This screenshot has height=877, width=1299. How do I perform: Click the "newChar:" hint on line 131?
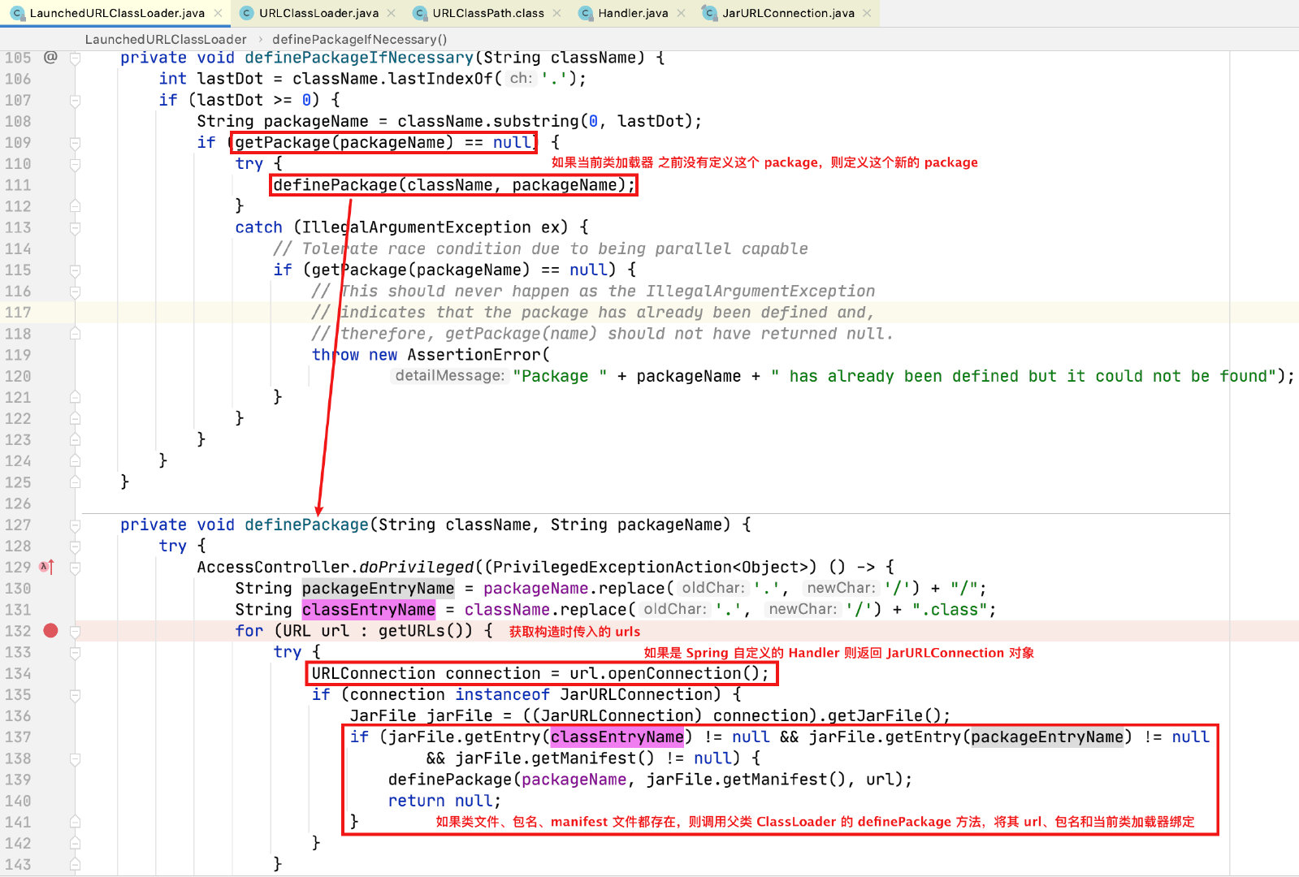tap(803, 608)
